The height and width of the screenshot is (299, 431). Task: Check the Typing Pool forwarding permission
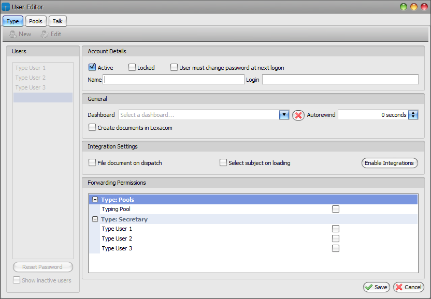point(336,209)
